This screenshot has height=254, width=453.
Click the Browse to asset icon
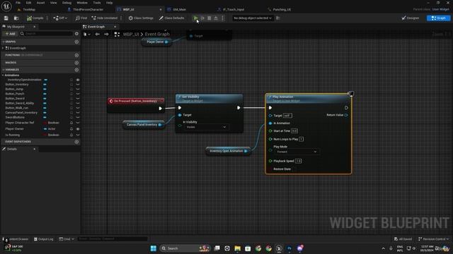tap(16, 18)
